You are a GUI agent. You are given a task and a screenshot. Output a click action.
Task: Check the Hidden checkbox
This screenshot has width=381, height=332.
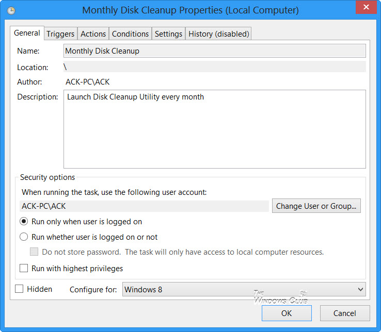pos(19,289)
